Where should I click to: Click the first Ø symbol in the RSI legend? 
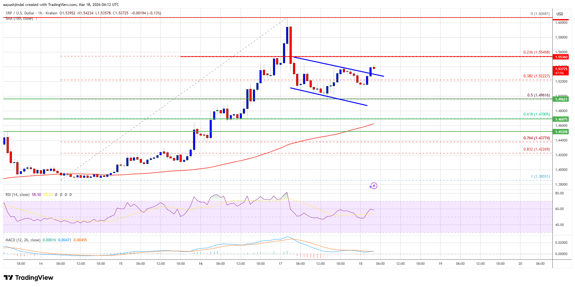coord(56,194)
